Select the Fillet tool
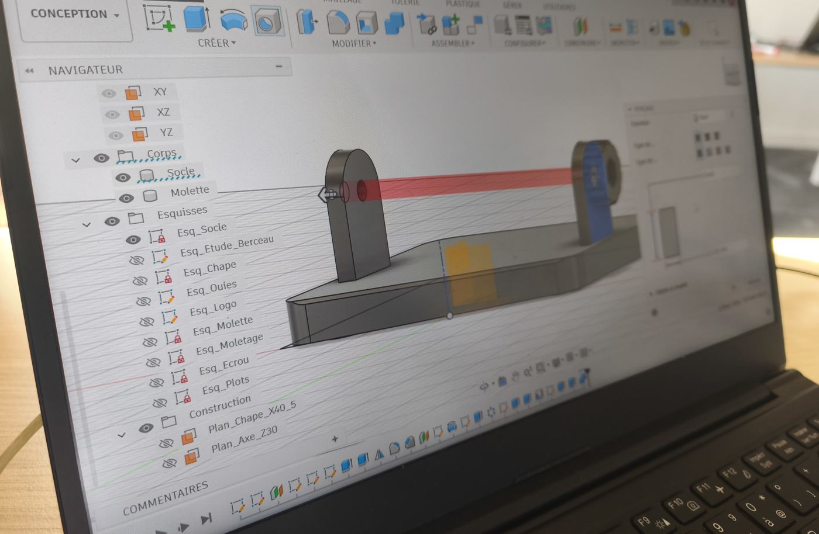This screenshot has height=534, width=819. point(338,23)
